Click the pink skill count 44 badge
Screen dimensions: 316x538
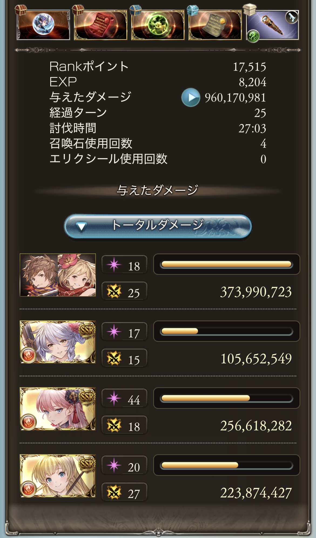[x=125, y=398]
